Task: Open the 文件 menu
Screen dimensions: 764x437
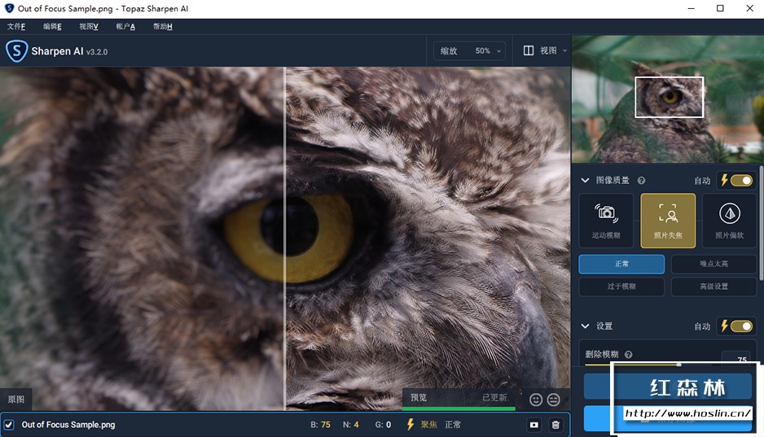Action: pyautogui.click(x=16, y=27)
